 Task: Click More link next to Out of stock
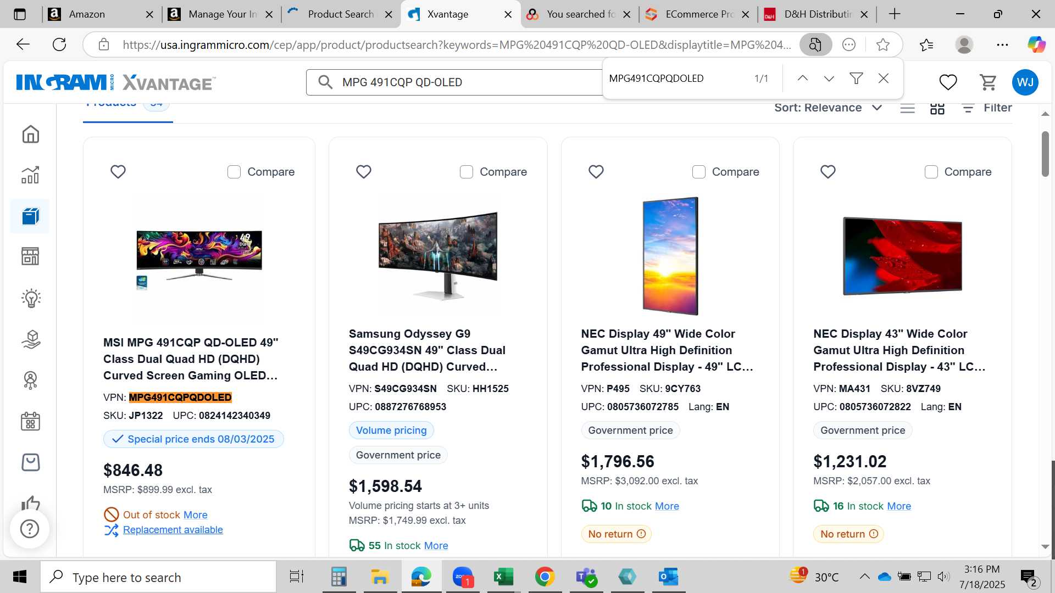click(195, 515)
